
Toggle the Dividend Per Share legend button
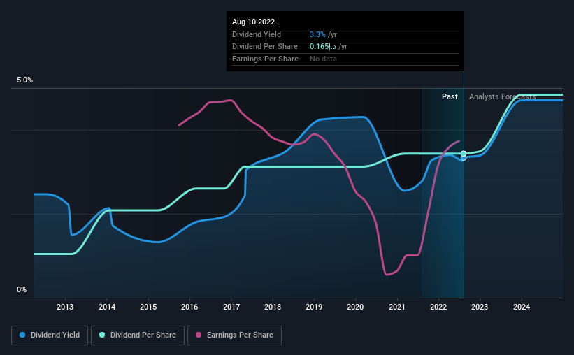coord(138,335)
